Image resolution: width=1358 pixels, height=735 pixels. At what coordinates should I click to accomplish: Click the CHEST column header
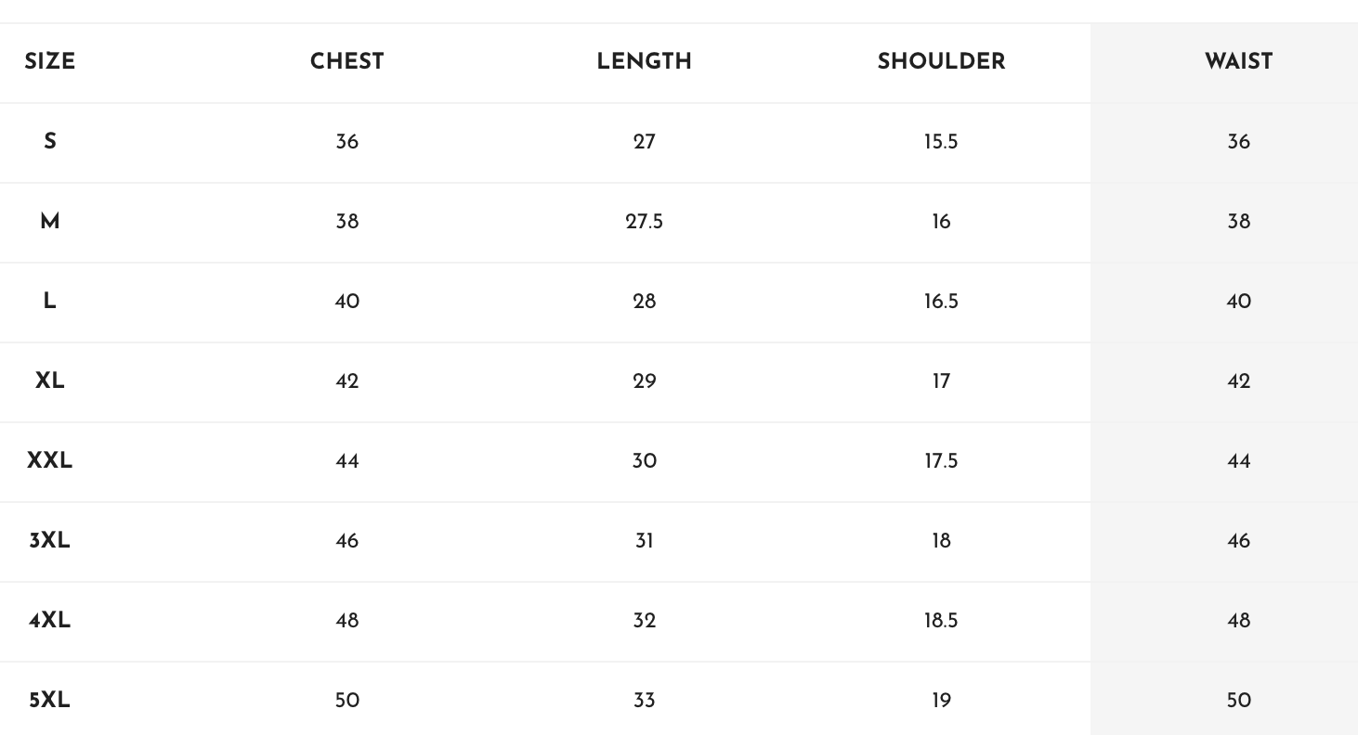point(346,62)
